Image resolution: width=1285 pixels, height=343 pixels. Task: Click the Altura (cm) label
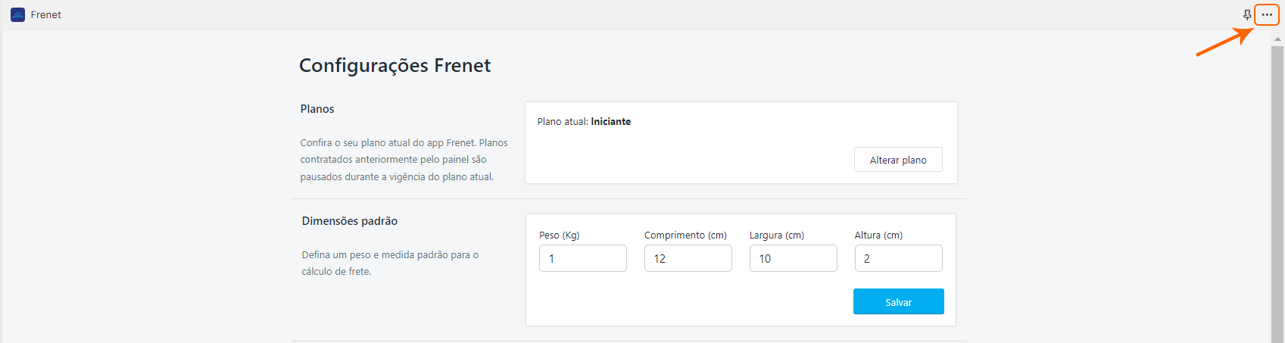[878, 235]
